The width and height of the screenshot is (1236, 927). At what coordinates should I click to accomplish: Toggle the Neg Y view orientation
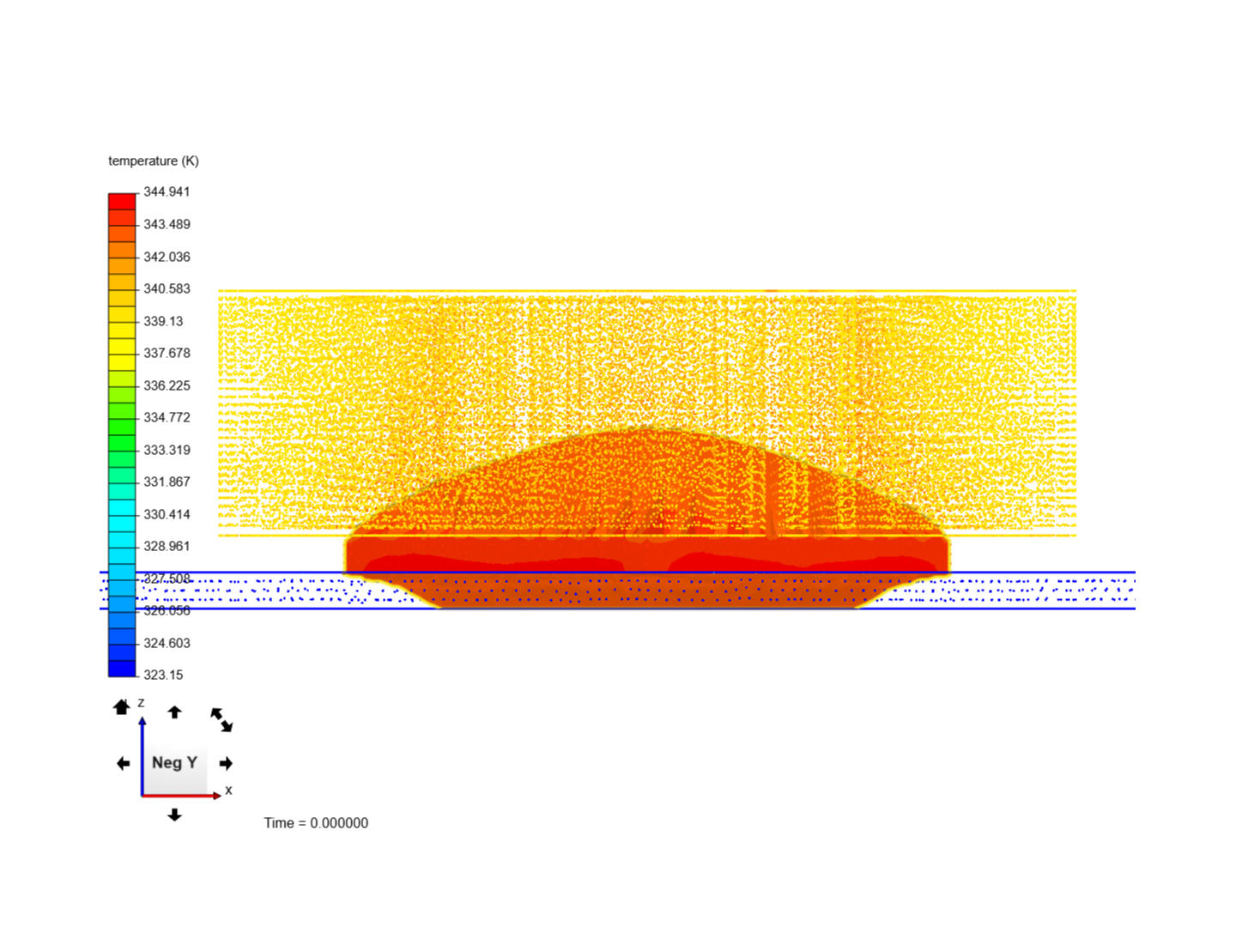[x=174, y=762]
